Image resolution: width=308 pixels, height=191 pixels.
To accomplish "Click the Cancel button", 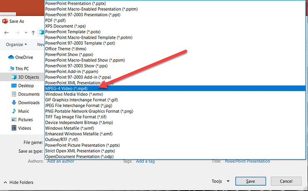I will click(x=286, y=181).
